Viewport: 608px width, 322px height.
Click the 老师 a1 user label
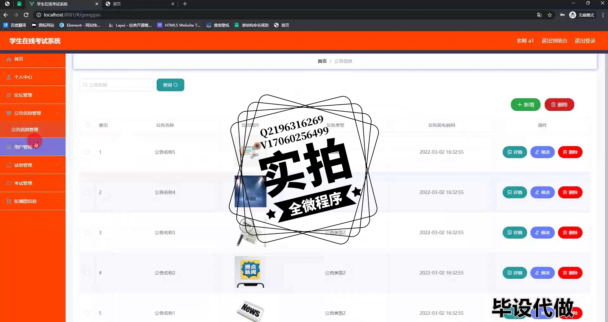tap(525, 41)
